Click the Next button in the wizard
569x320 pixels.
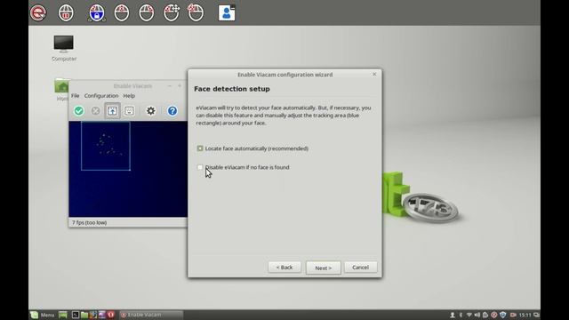click(x=324, y=268)
